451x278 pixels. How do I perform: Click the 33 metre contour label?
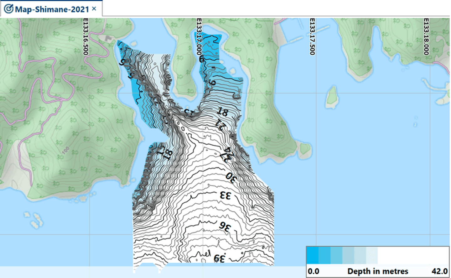225,195
